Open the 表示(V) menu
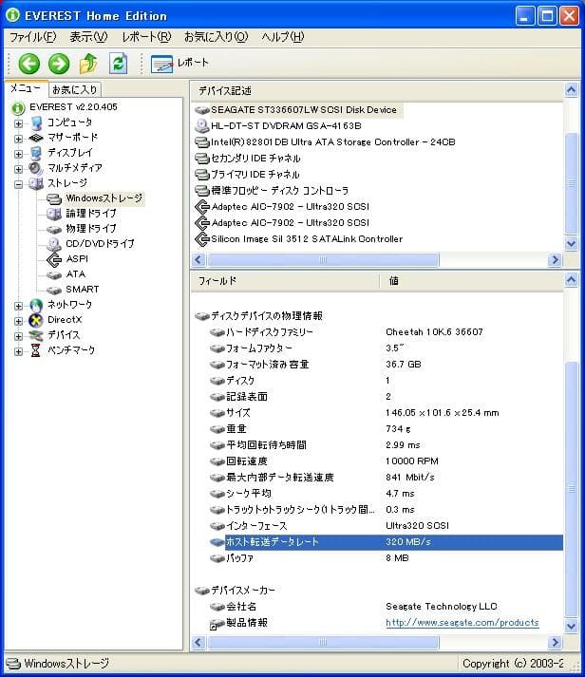The width and height of the screenshot is (585, 677). (x=88, y=37)
